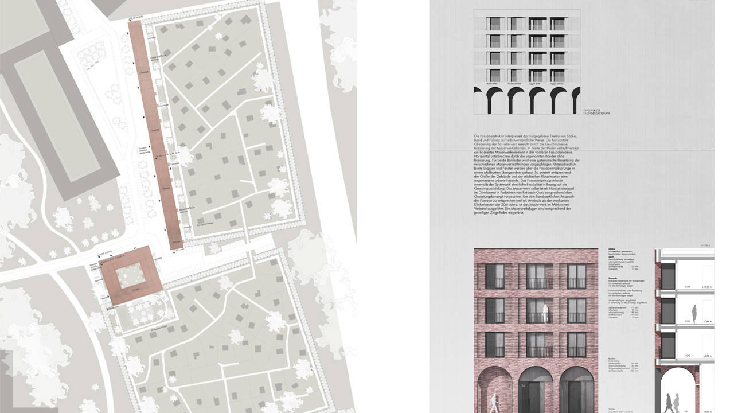Click the +14,00 m height label
The width and height of the screenshot is (734, 413).
(x=706, y=246)
